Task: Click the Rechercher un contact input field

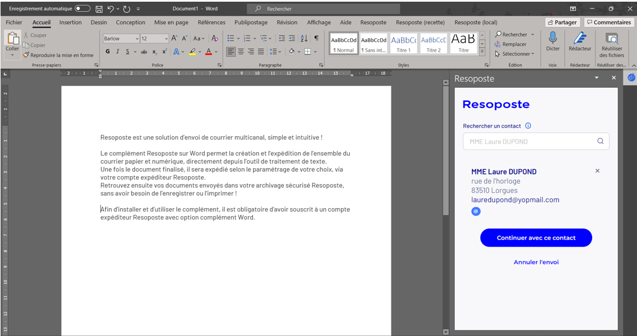Action: (536, 141)
